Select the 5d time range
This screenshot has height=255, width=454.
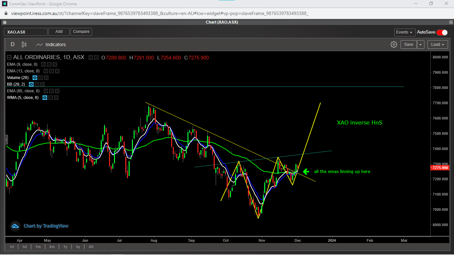(x=25, y=247)
